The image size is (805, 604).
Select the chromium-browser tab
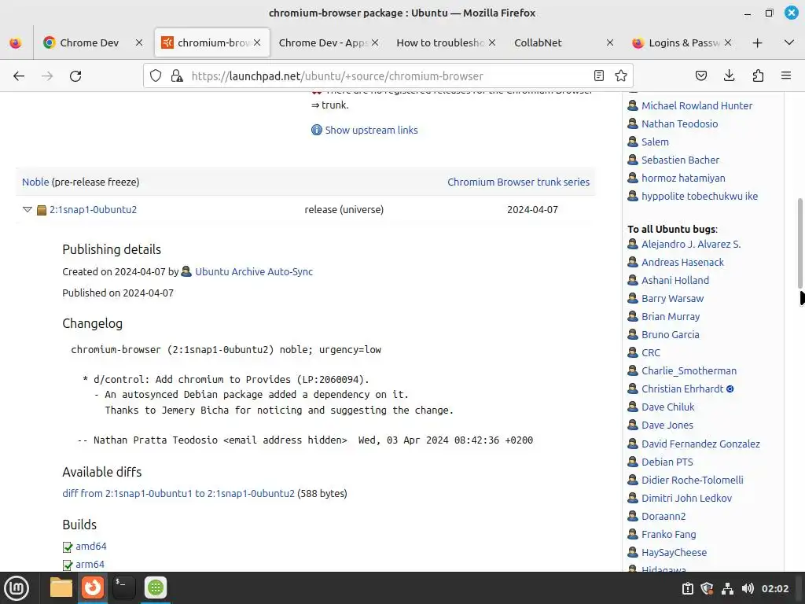[x=211, y=42]
